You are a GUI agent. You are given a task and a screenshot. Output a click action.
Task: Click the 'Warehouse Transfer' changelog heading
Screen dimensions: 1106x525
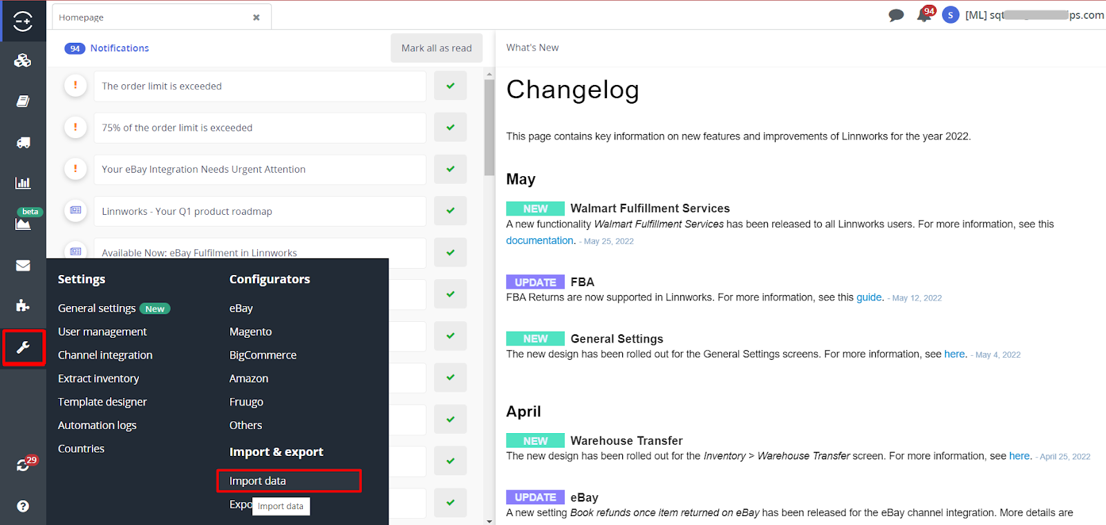pos(626,441)
